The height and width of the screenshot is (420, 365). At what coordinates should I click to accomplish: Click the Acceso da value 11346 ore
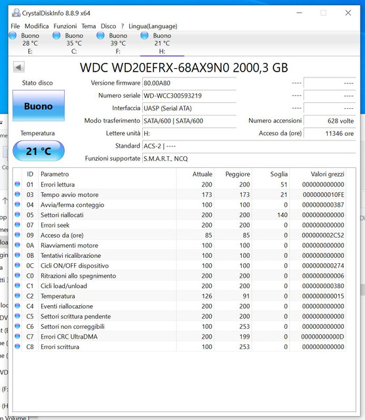(330, 133)
